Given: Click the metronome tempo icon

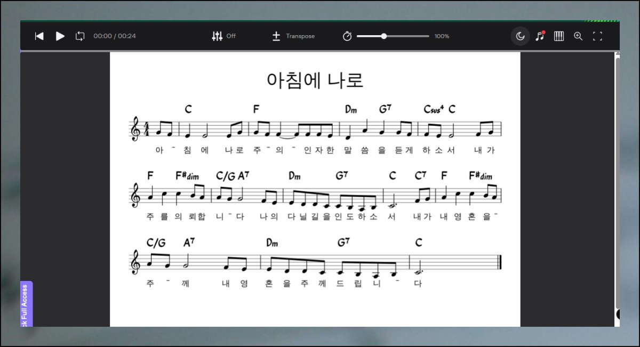Looking at the screenshot, I should [347, 36].
